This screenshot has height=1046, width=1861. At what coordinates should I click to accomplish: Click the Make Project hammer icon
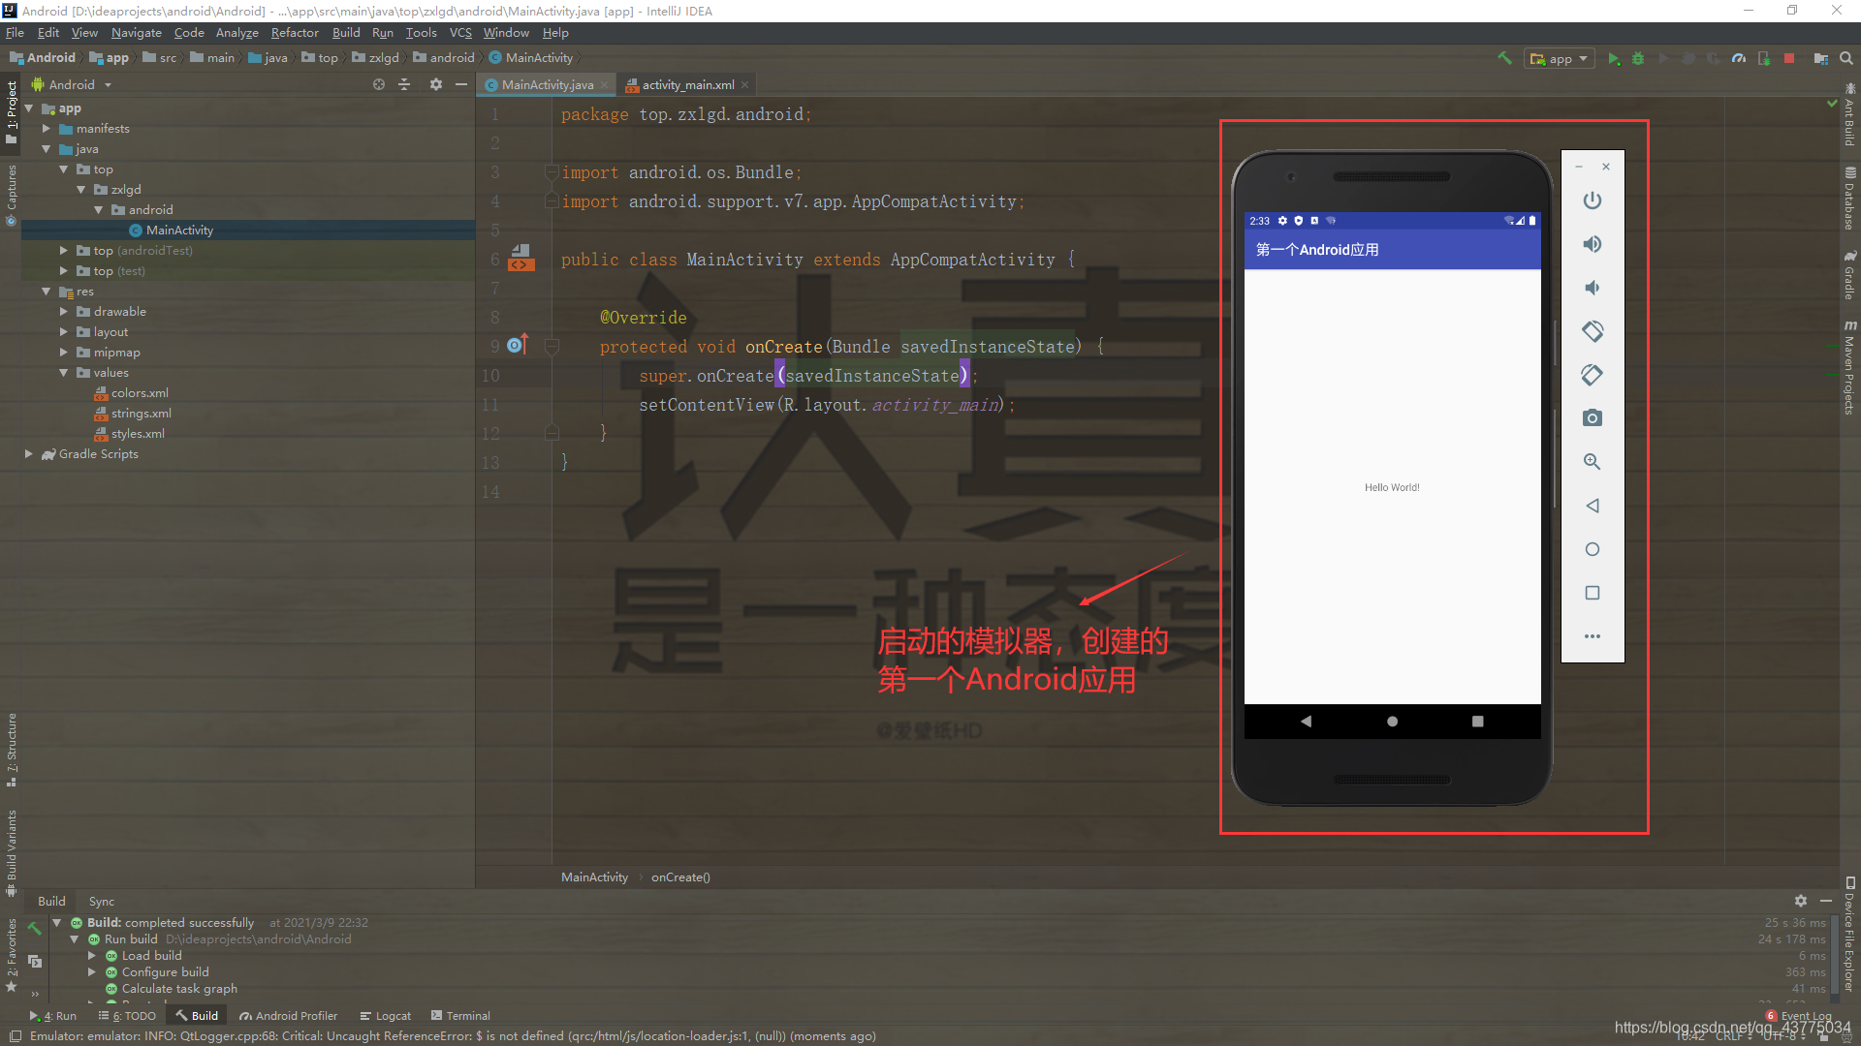(x=1504, y=58)
